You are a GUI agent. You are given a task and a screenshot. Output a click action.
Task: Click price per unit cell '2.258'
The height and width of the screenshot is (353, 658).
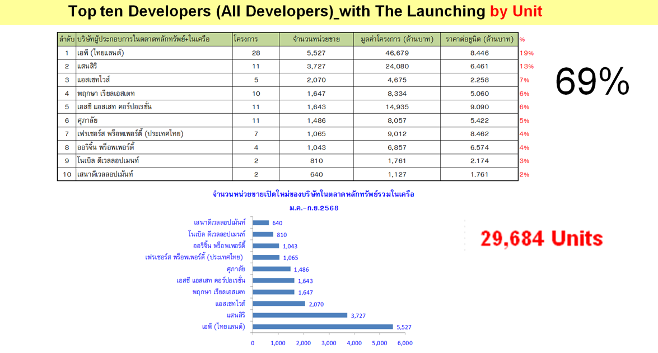coord(479,80)
